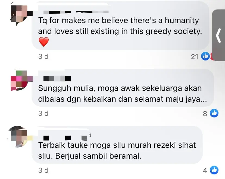The height and width of the screenshot is (179, 225).
Task: Click the second commenter's redacted name
Action: [x=57, y=79]
